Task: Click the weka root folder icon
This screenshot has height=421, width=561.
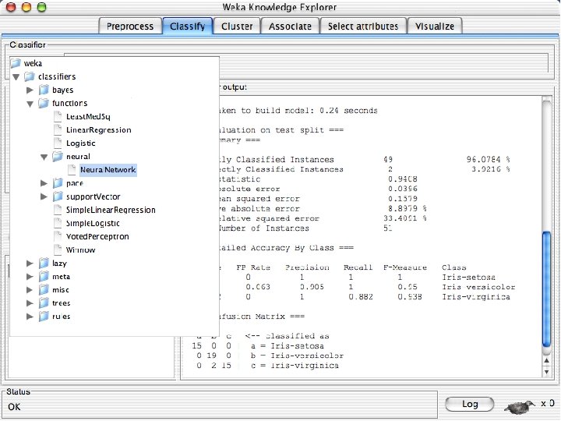Action: pyautogui.click(x=16, y=63)
